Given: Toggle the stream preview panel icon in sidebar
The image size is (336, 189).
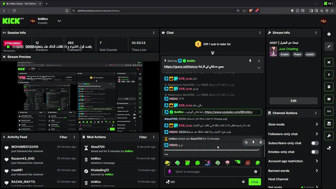Looking at the screenshot, I should point(329,62).
